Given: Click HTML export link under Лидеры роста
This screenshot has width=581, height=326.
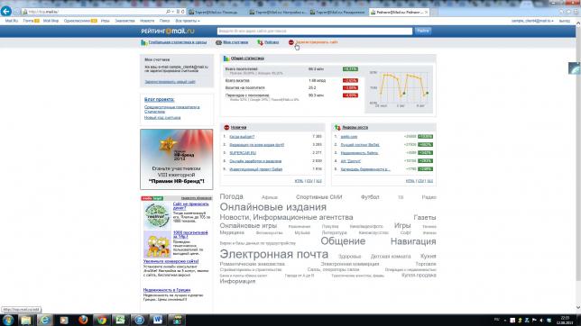Looking at the screenshot, I should (410, 181).
